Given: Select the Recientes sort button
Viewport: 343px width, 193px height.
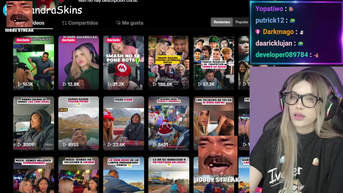Looking at the screenshot, I should [x=222, y=22].
